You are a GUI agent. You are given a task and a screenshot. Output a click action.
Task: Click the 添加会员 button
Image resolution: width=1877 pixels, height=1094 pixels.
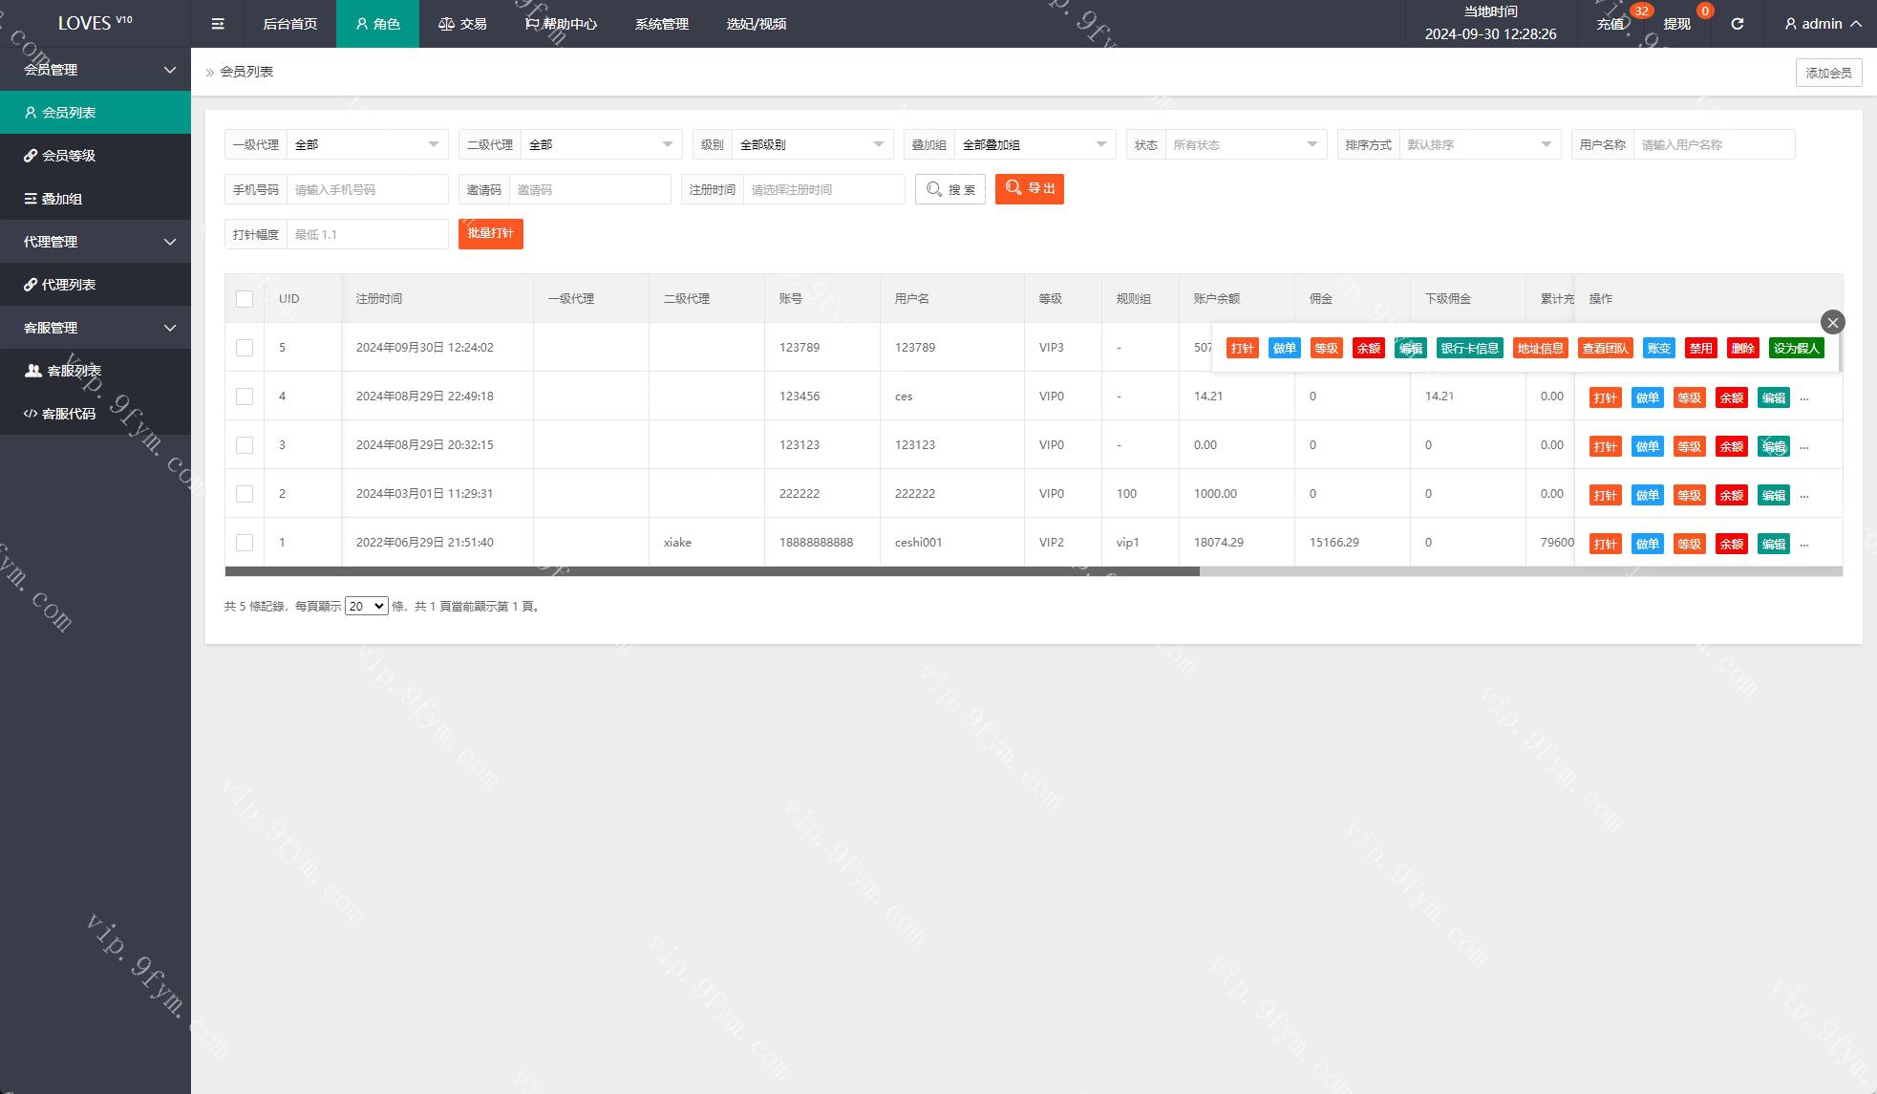[x=1828, y=73]
